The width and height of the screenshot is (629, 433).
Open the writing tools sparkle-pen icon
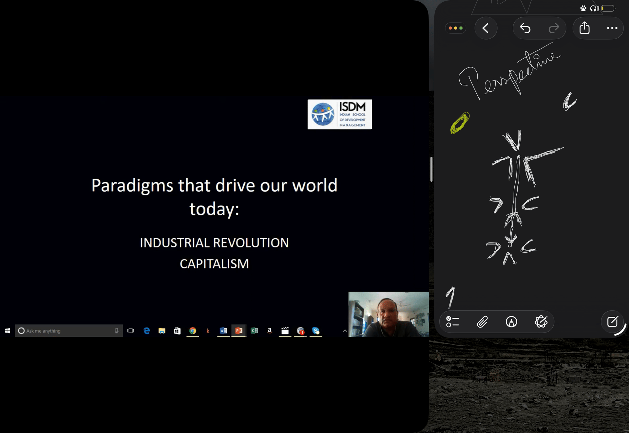click(x=541, y=322)
